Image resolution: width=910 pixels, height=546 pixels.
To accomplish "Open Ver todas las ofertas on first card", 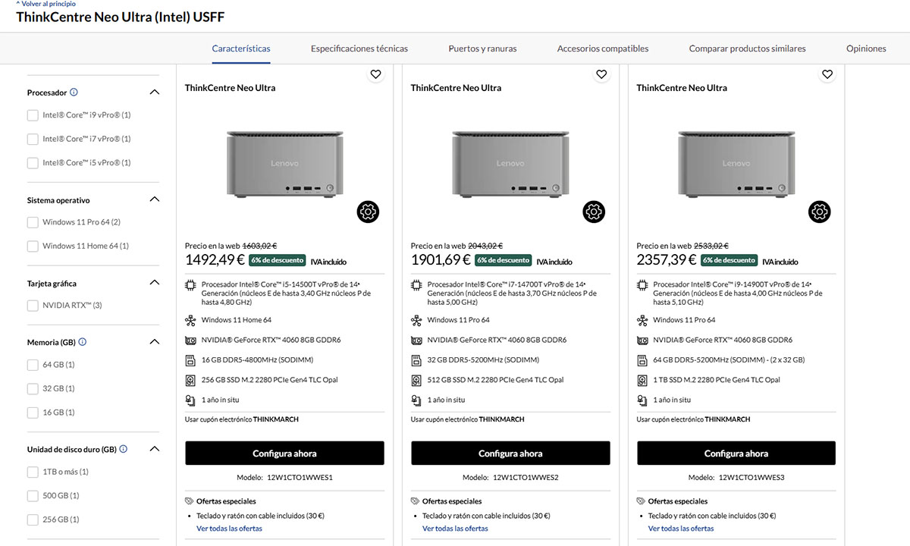I will [x=229, y=529].
